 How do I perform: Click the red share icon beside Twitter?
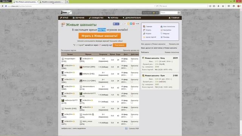(x=133, y=24)
